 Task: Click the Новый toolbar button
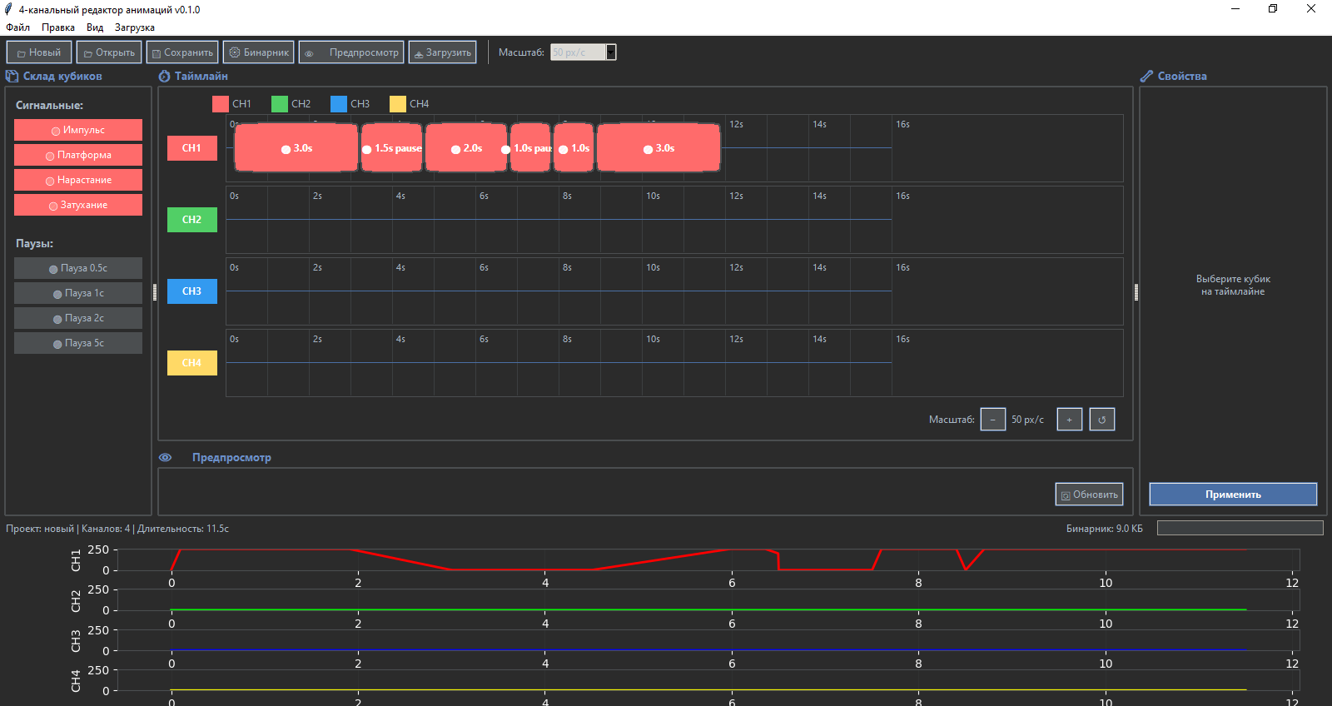(39, 52)
